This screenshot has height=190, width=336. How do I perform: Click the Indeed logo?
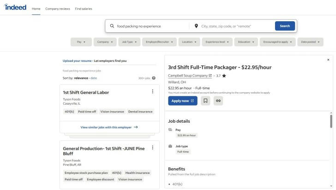[x=15, y=7]
